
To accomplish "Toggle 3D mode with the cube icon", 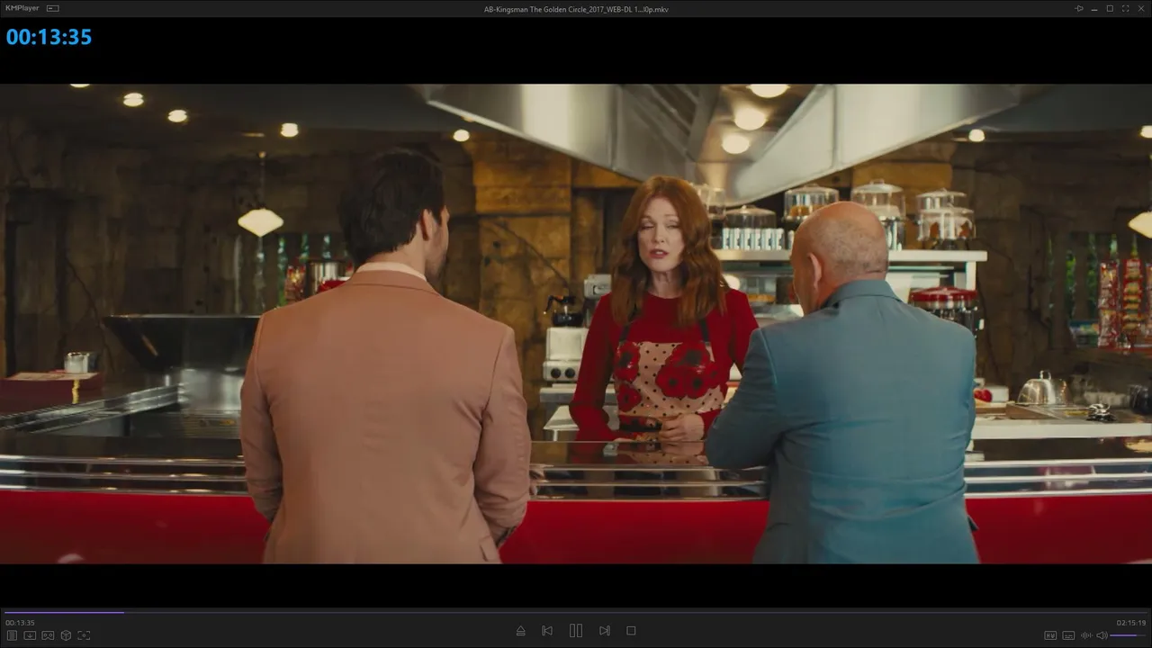I will click(x=66, y=635).
